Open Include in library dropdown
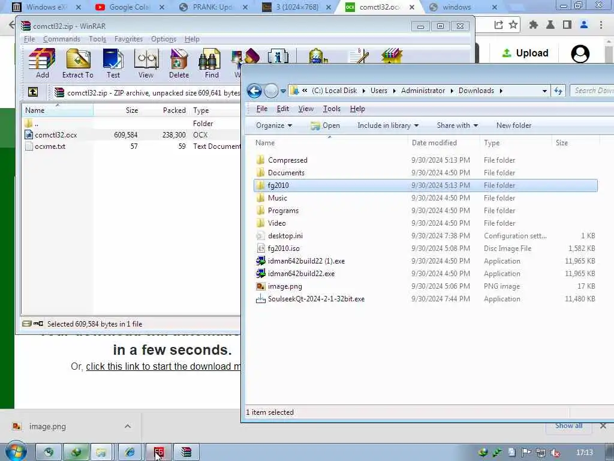Viewport: 614px width, 461px height. [388, 125]
